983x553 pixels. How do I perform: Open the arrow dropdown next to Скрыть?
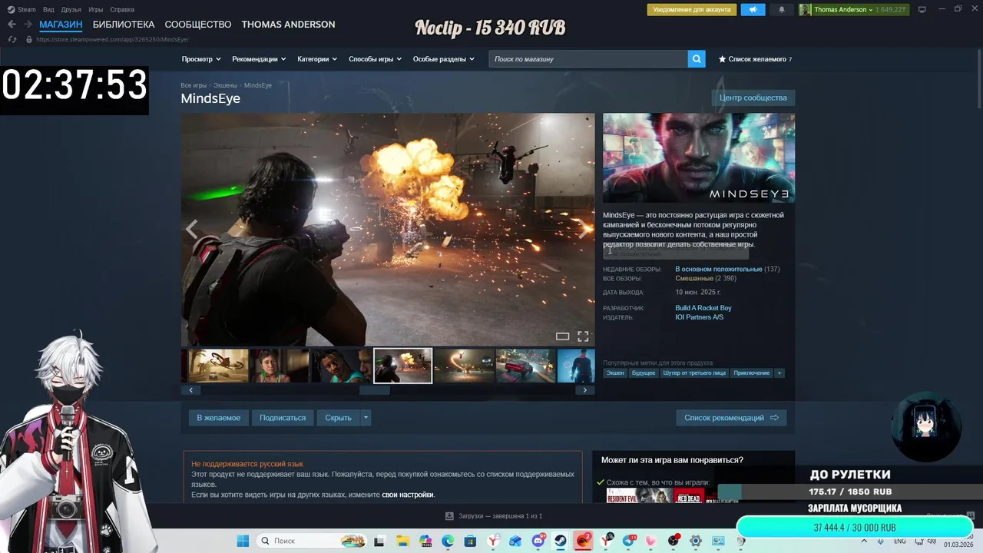(366, 418)
